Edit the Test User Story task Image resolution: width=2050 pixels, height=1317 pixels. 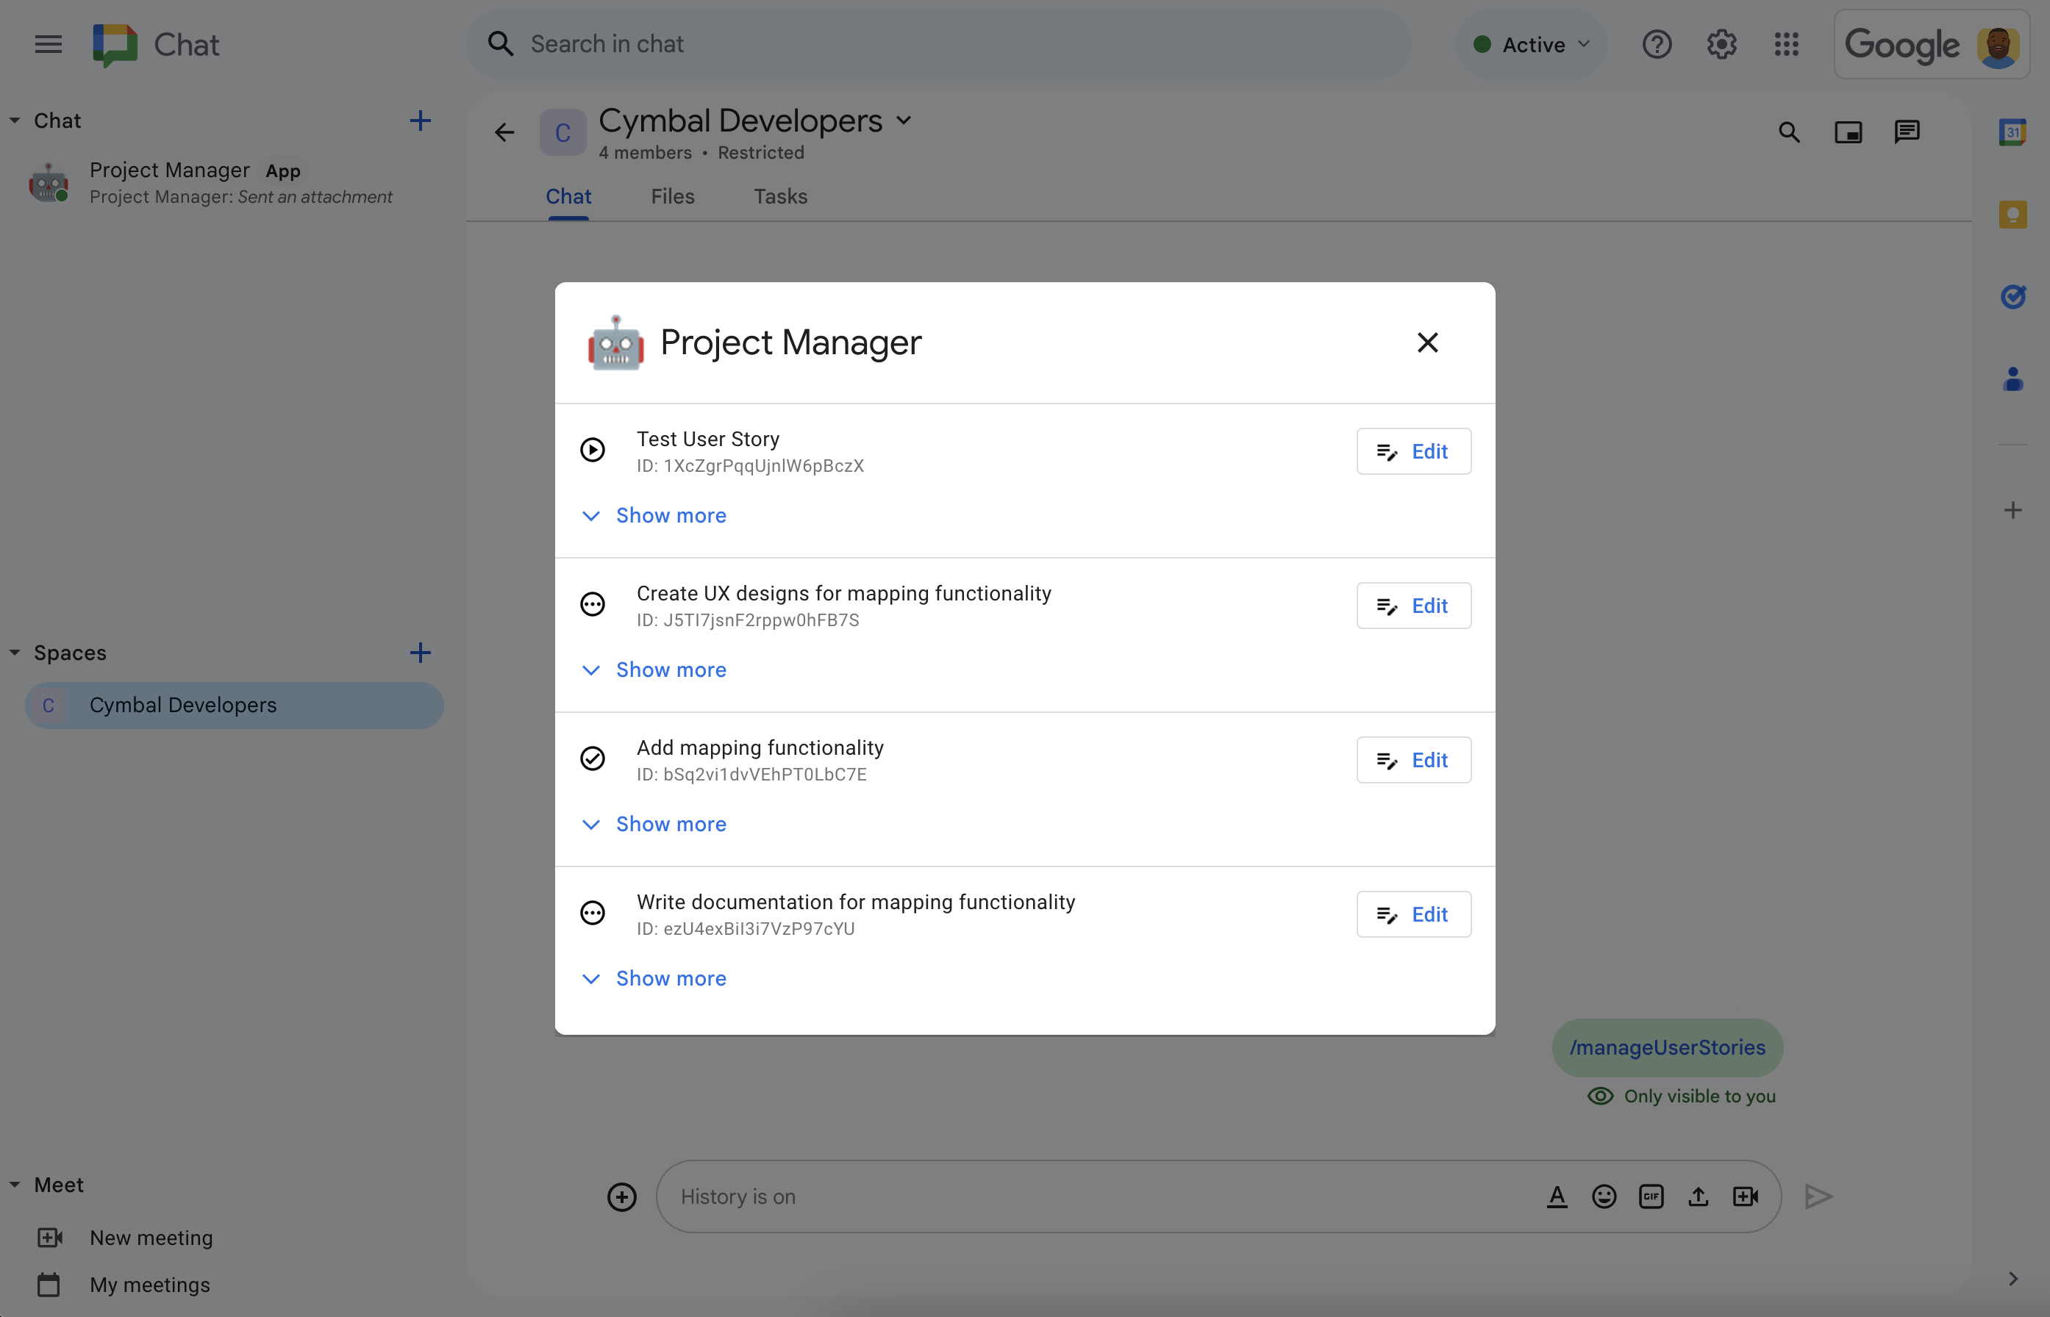(1410, 451)
